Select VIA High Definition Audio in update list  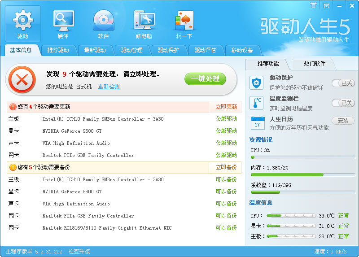pyautogui.click(x=76, y=143)
